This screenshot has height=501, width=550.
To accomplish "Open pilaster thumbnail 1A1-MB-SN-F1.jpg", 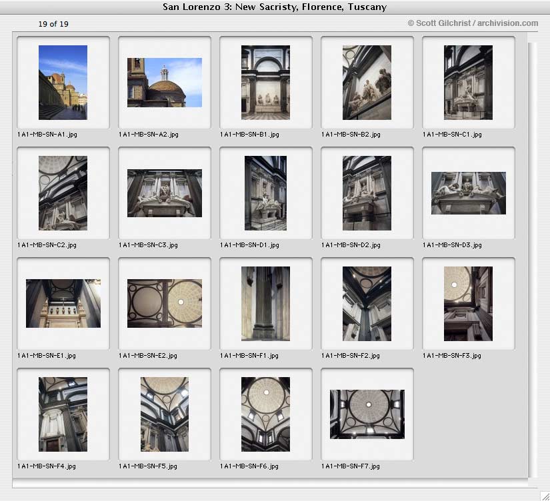I will pos(265,304).
